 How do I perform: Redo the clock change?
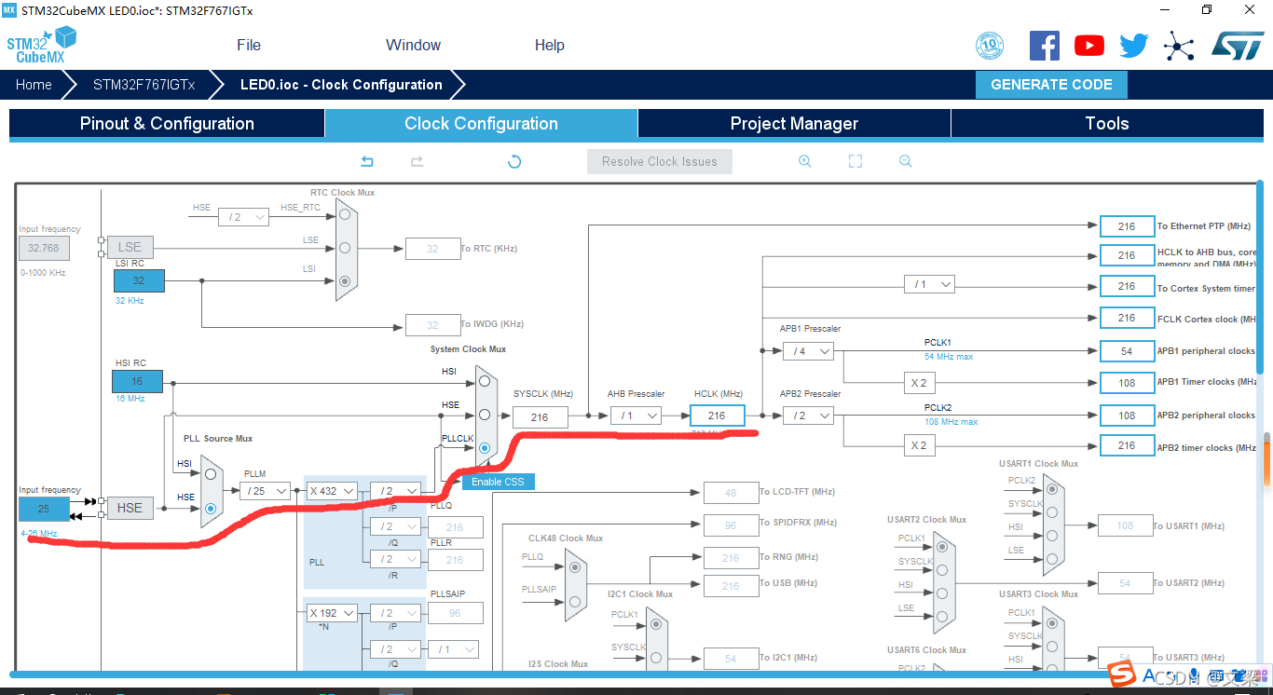tap(417, 161)
